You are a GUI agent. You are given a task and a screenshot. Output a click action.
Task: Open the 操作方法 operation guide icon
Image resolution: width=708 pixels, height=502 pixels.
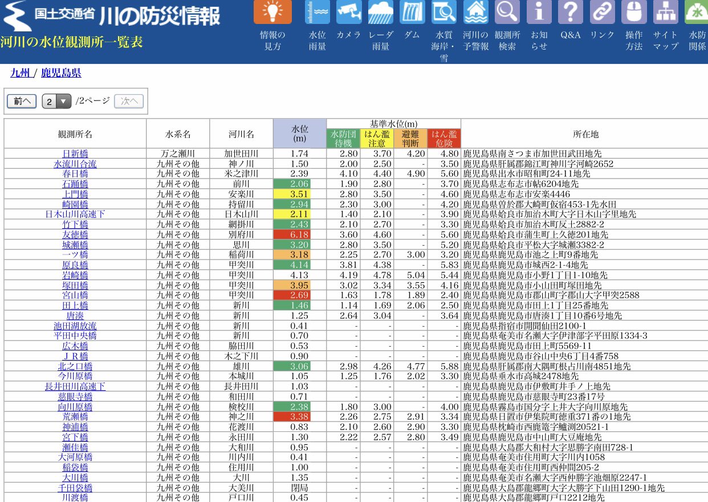tap(634, 11)
